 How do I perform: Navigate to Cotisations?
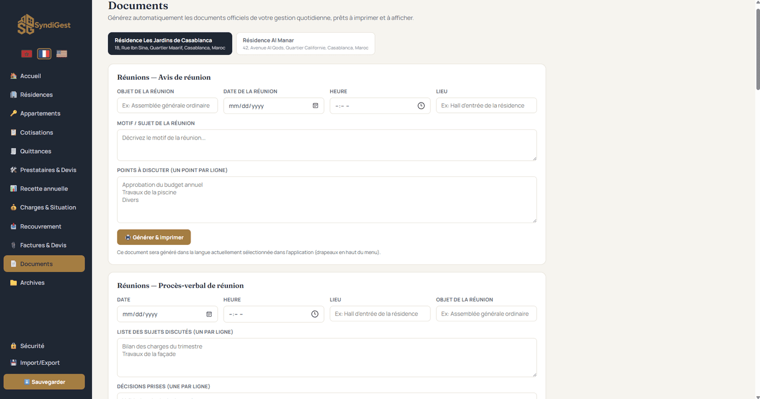tap(44, 132)
